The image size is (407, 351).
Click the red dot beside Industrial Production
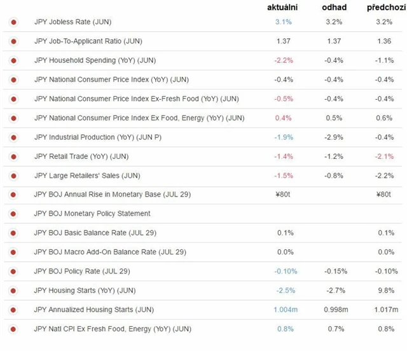[x=13, y=137]
